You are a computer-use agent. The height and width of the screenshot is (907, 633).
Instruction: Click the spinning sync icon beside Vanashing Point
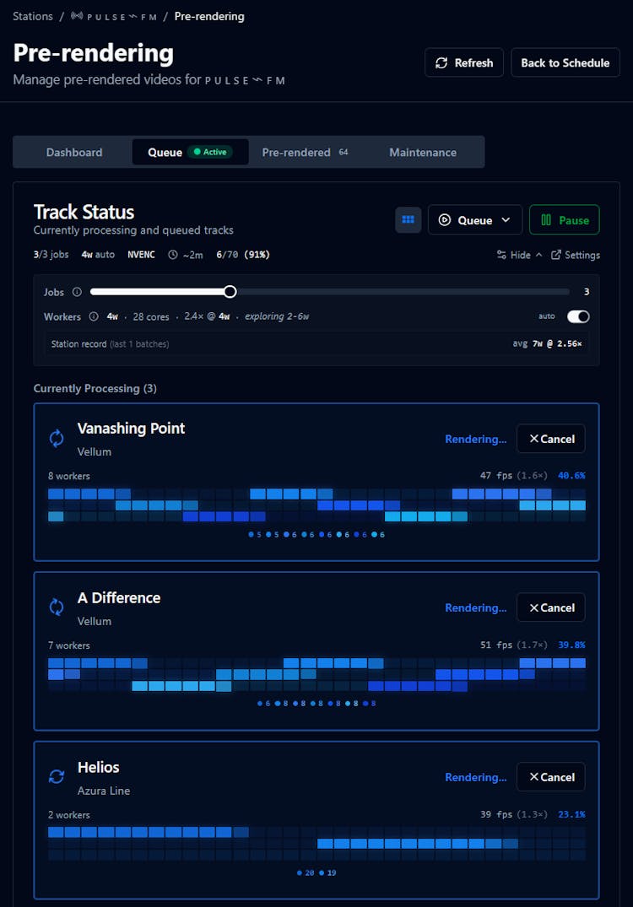pos(57,438)
